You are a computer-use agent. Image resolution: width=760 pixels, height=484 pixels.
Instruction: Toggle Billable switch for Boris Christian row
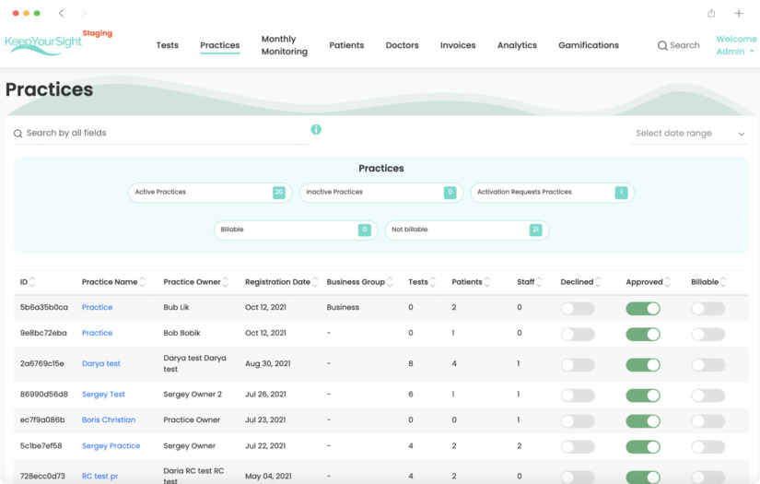708,421
